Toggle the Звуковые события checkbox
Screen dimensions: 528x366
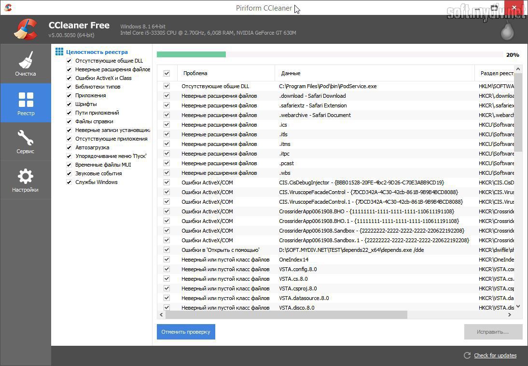pos(69,173)
